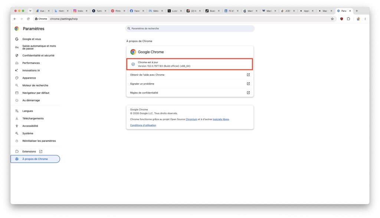380x218 pixels.
Task: Switch to the Bing Hom tab
Action: click(61, 11)
